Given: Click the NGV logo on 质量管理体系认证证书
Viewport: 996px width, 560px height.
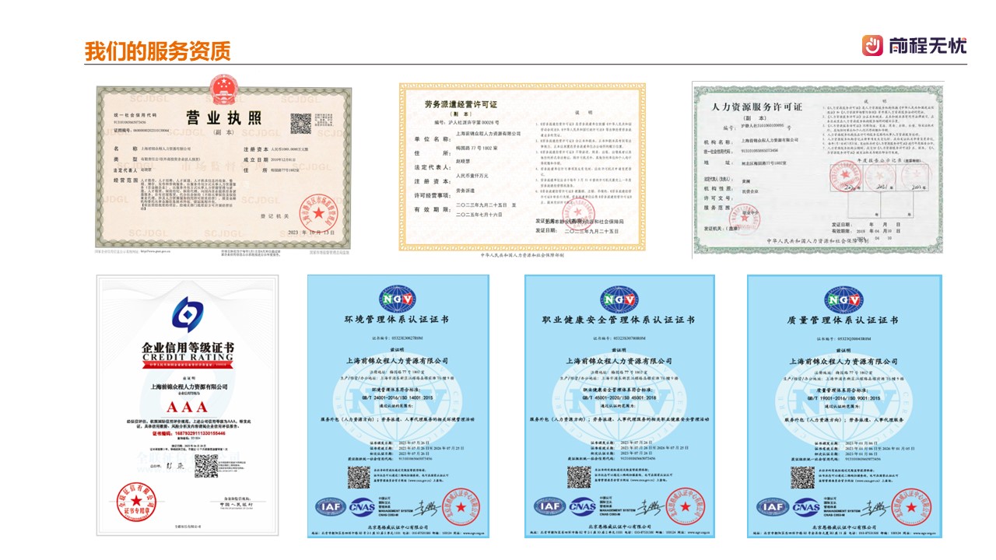Looking at the screenshot, I should 843,299.
